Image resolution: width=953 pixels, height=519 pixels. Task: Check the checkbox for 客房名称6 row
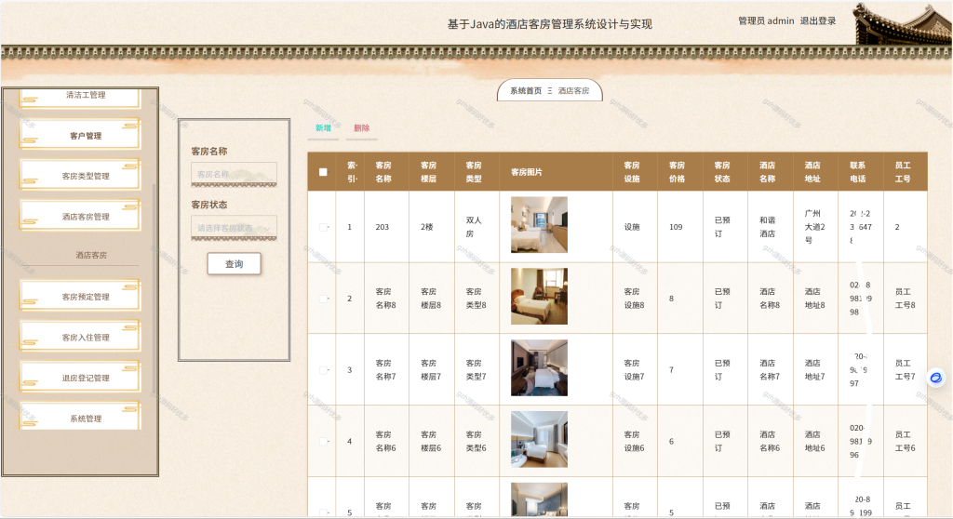pos(323,442)
